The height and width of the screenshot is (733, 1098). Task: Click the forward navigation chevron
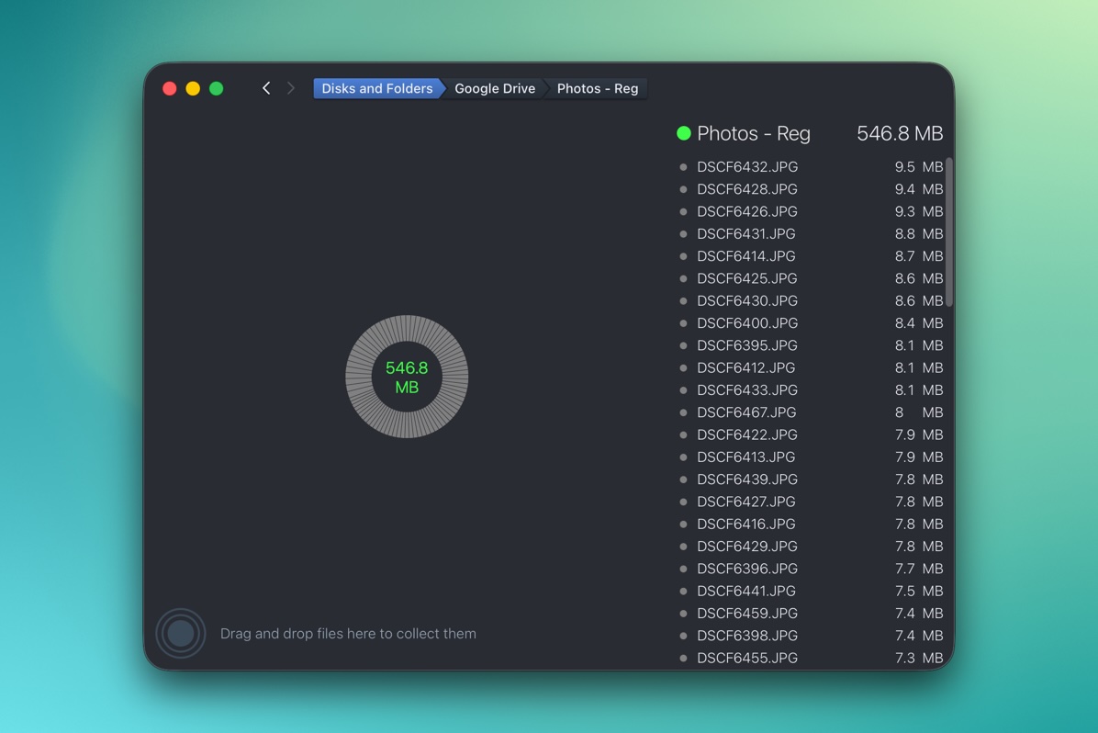(291, 88)
